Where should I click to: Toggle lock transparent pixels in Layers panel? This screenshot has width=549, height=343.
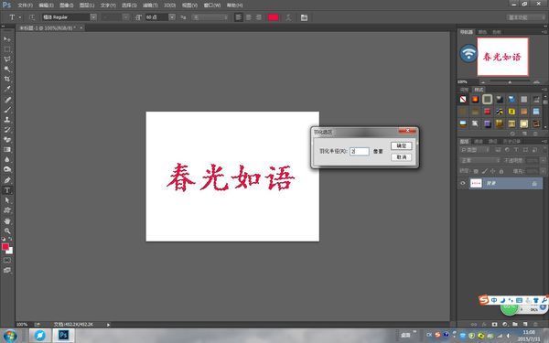476,171
